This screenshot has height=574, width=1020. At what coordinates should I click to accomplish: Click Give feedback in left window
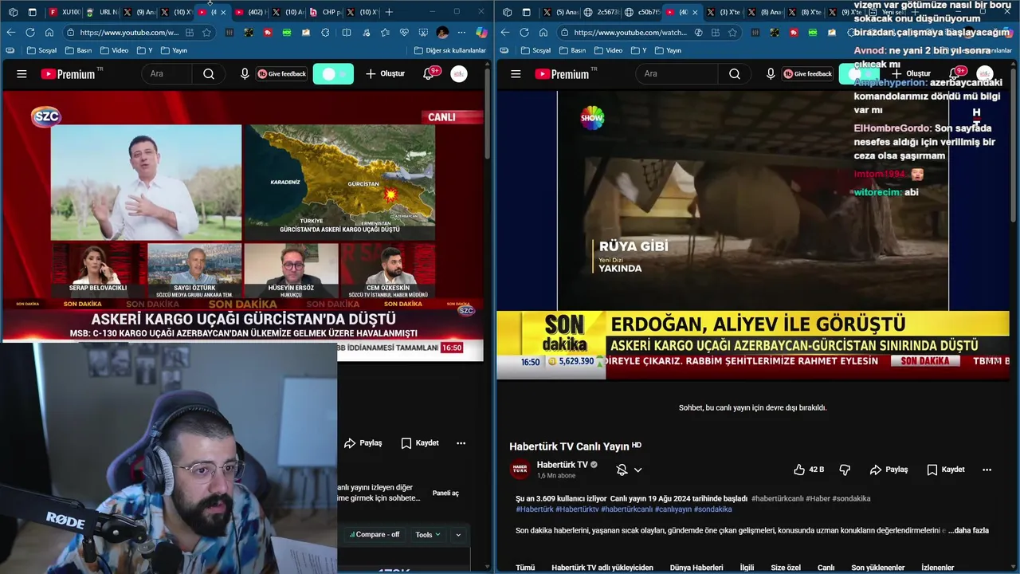coord(281,74)
